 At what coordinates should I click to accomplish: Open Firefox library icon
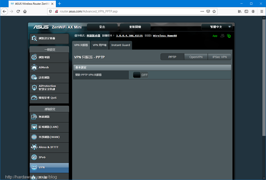click(240, 11)
